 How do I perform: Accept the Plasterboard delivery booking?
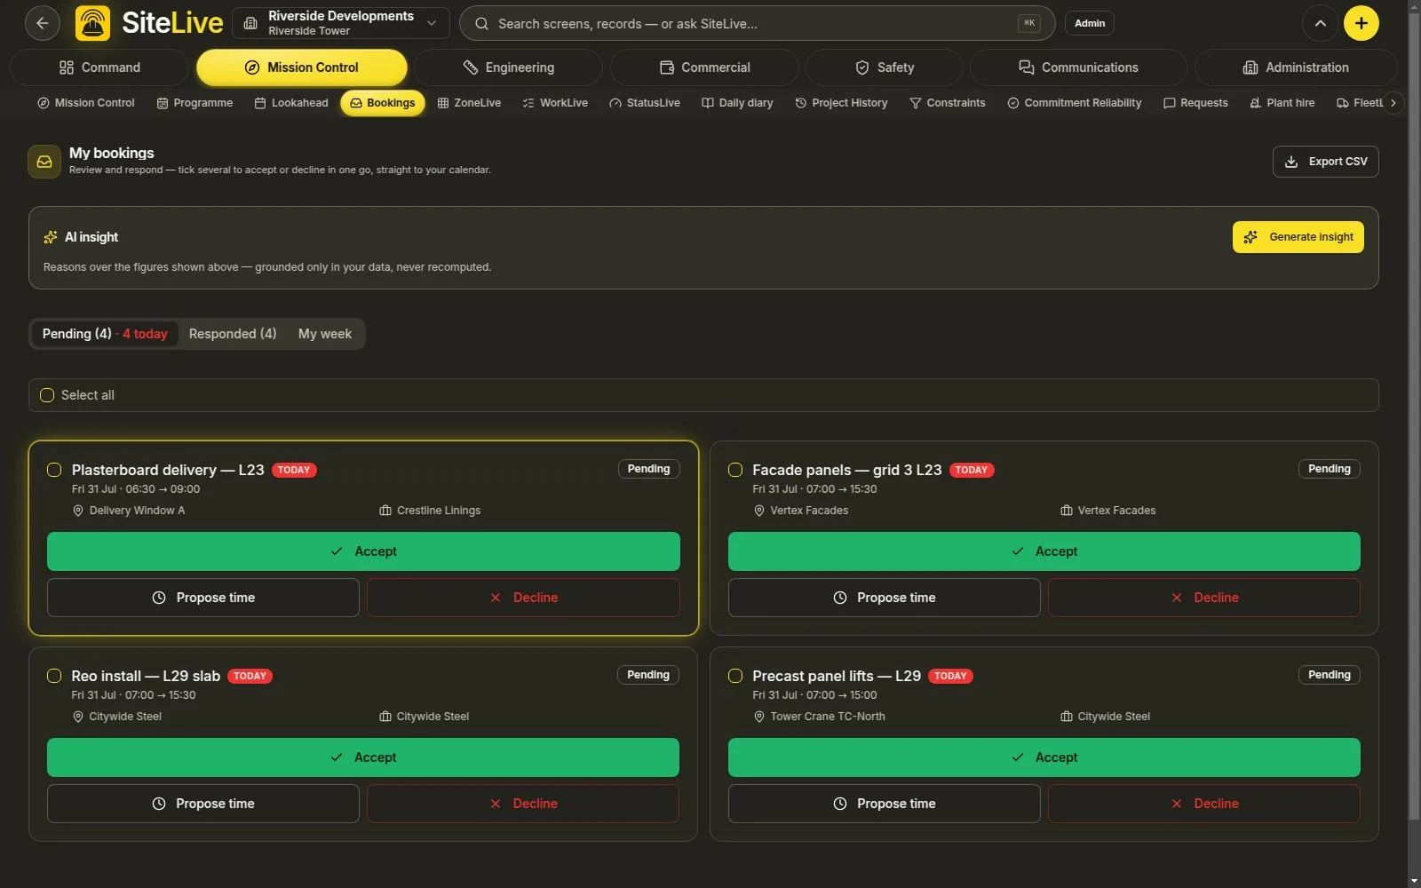363,551
